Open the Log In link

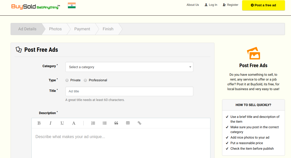pos(211,5)
